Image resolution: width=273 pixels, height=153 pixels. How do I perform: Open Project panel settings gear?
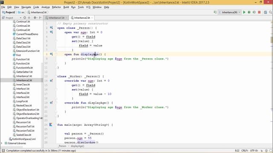(x=35, y=18)
